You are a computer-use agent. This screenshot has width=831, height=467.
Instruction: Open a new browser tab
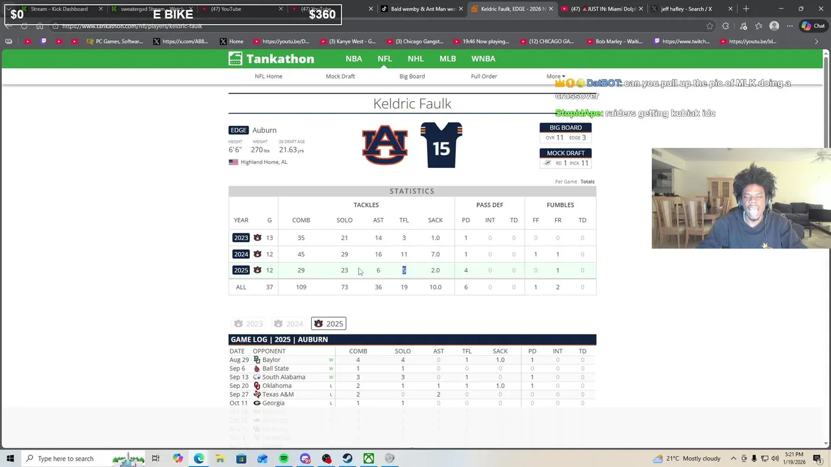coord(746,9)
